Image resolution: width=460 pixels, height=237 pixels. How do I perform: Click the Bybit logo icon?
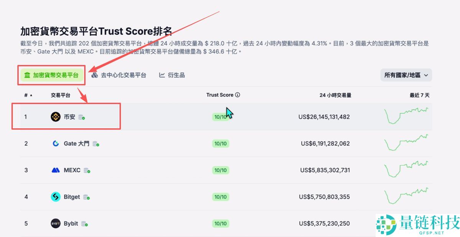coord(56,224)
